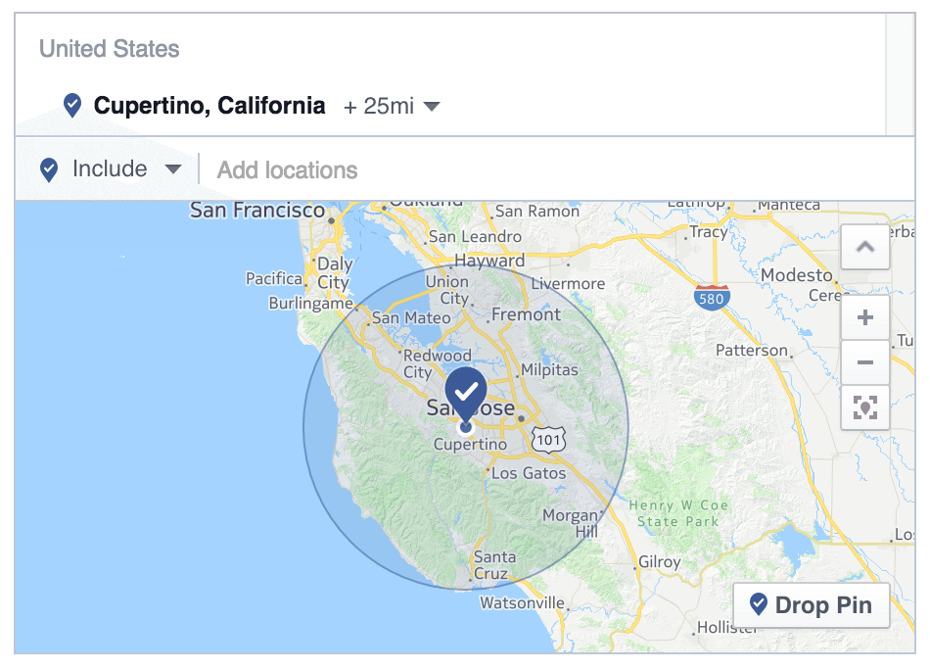
Task: Click the Fremont city label on map
Action: 526,314
